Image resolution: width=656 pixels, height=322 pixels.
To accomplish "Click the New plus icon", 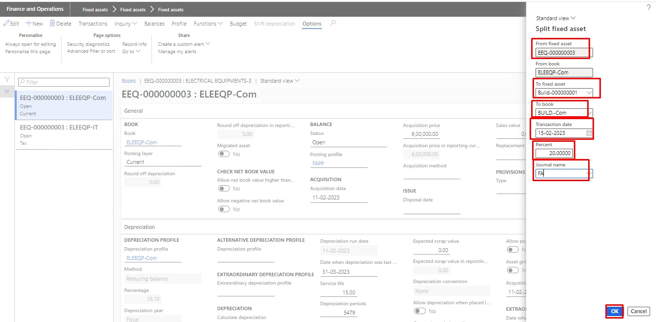I will (28, 23).
